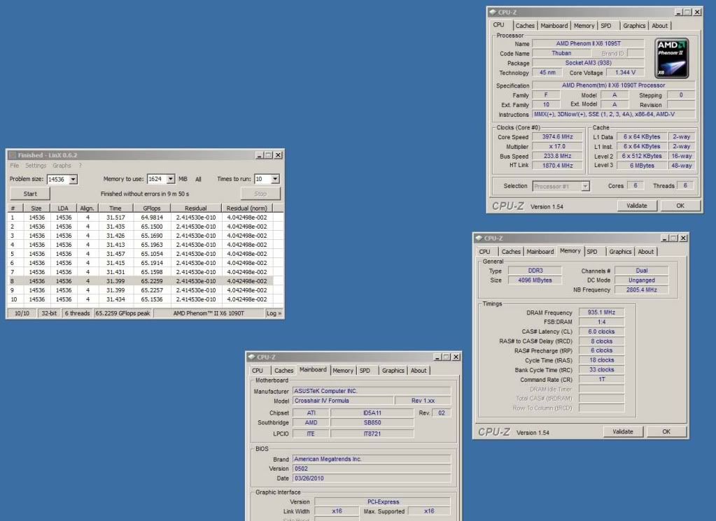Click the Stop button in LinX

260,194
